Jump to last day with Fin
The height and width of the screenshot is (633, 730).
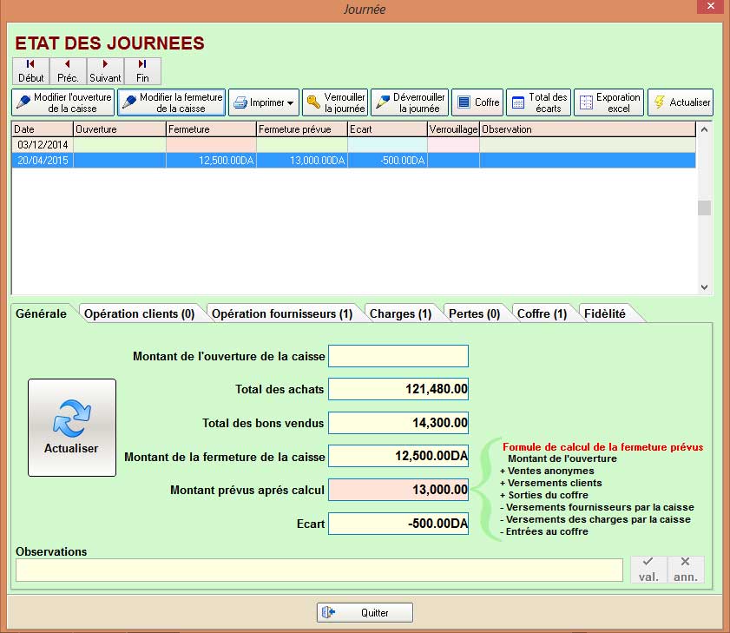coord(142,71)
